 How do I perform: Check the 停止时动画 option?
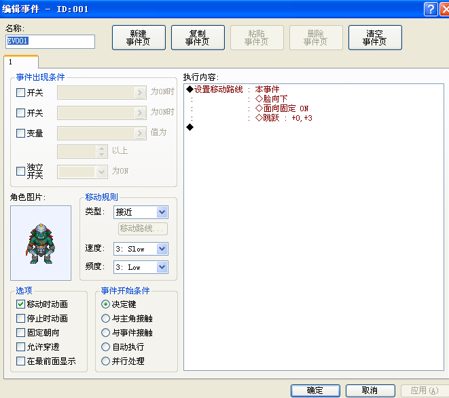[x=20, y=319]
